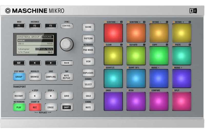Tap the pink SPLIT pad
The image size is (205, 134).
click(x=182, y=101)
